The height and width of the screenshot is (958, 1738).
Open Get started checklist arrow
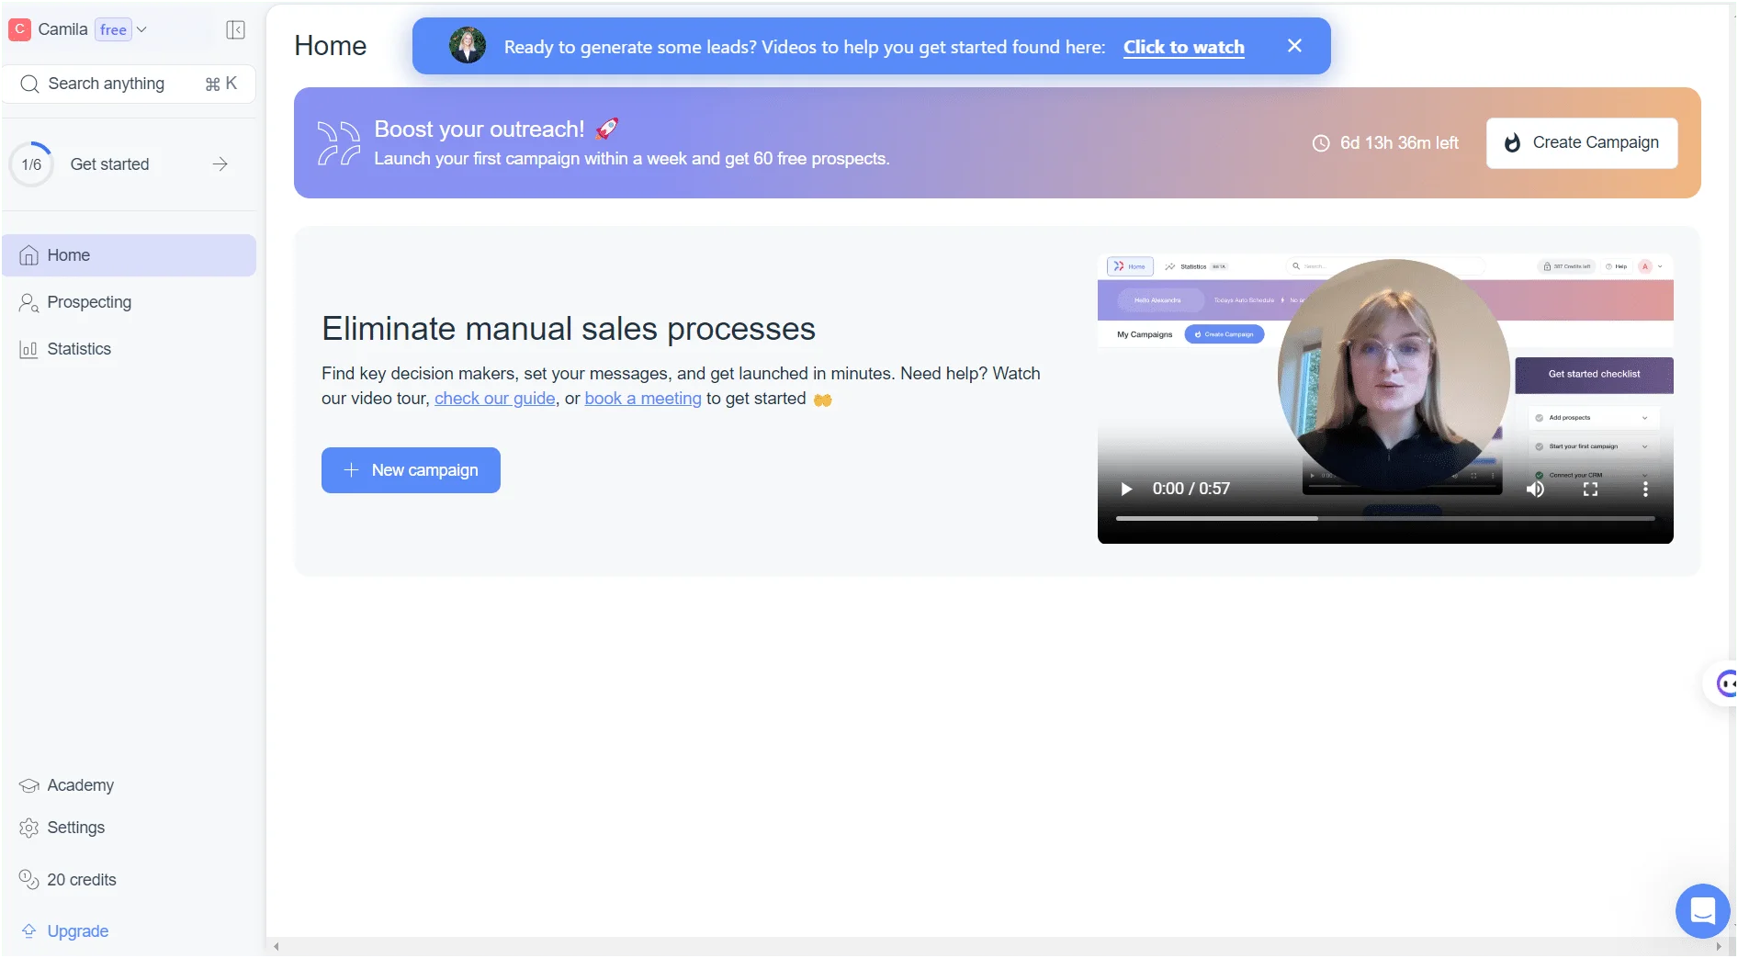220,164
